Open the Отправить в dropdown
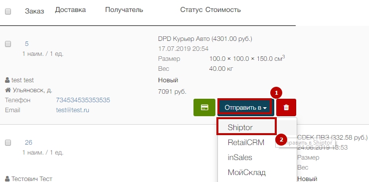 [x=246, y=107]
